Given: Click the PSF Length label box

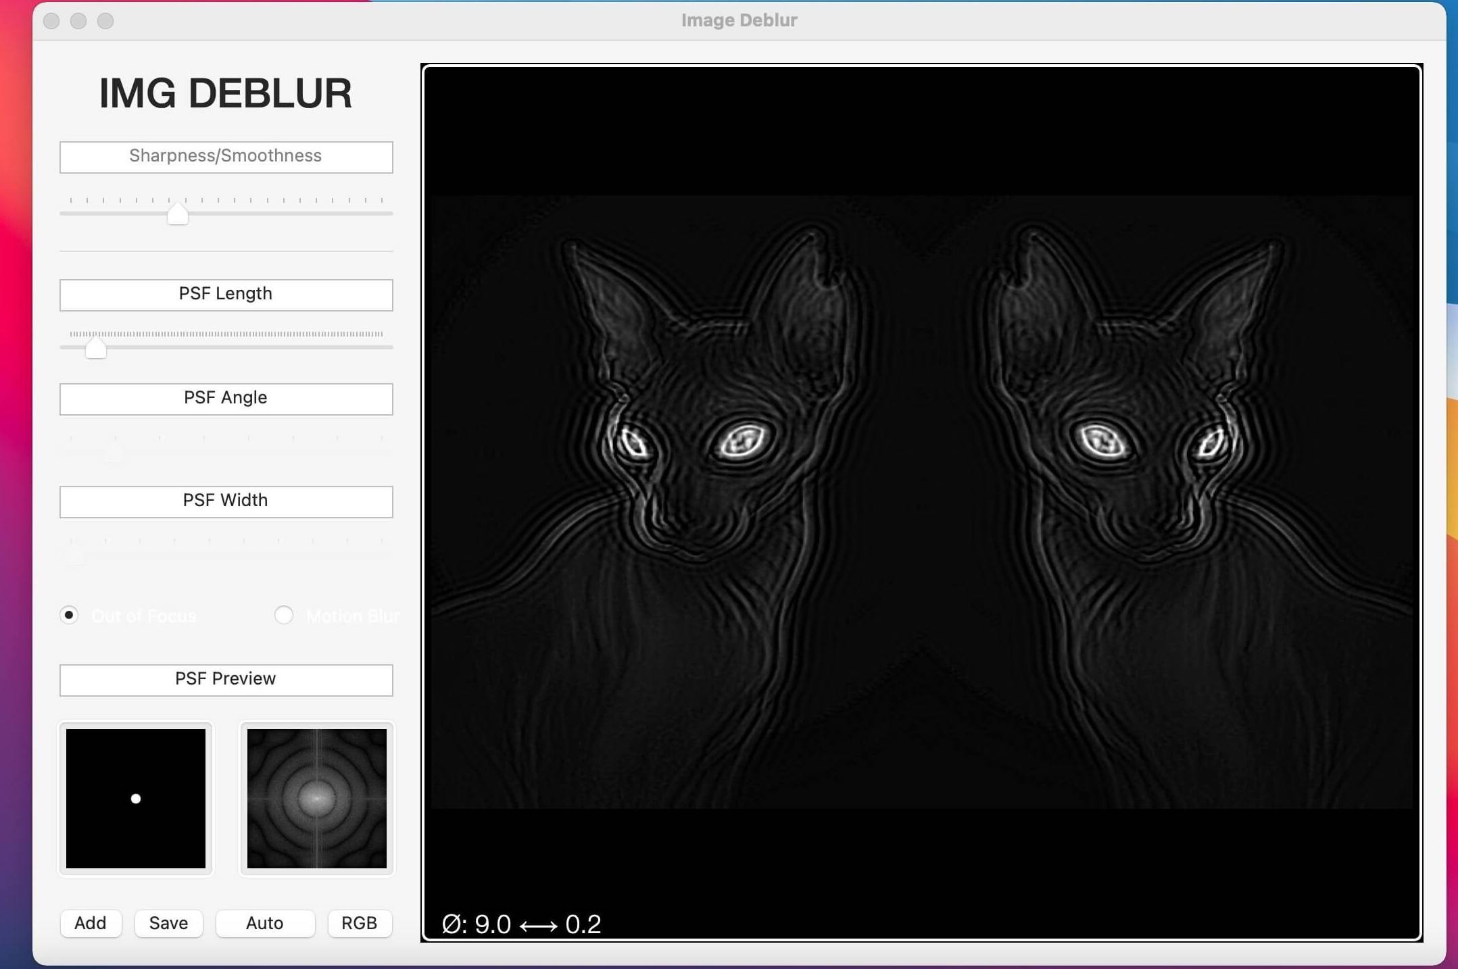Looking at the screenshot, I should click(226, 295).
